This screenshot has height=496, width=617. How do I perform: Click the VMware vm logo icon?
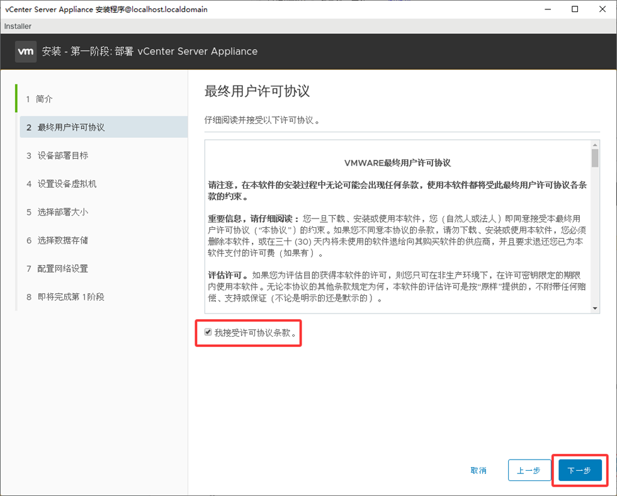click(x=26, y=52)
